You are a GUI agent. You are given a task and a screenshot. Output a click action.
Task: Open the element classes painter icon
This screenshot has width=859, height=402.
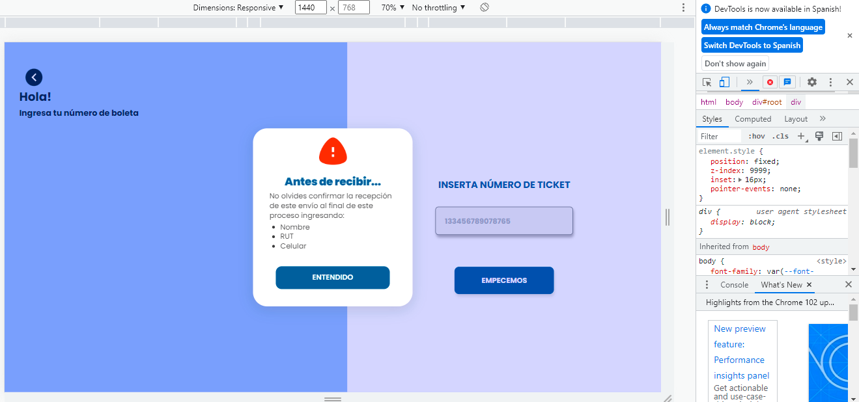coord(819,135)
